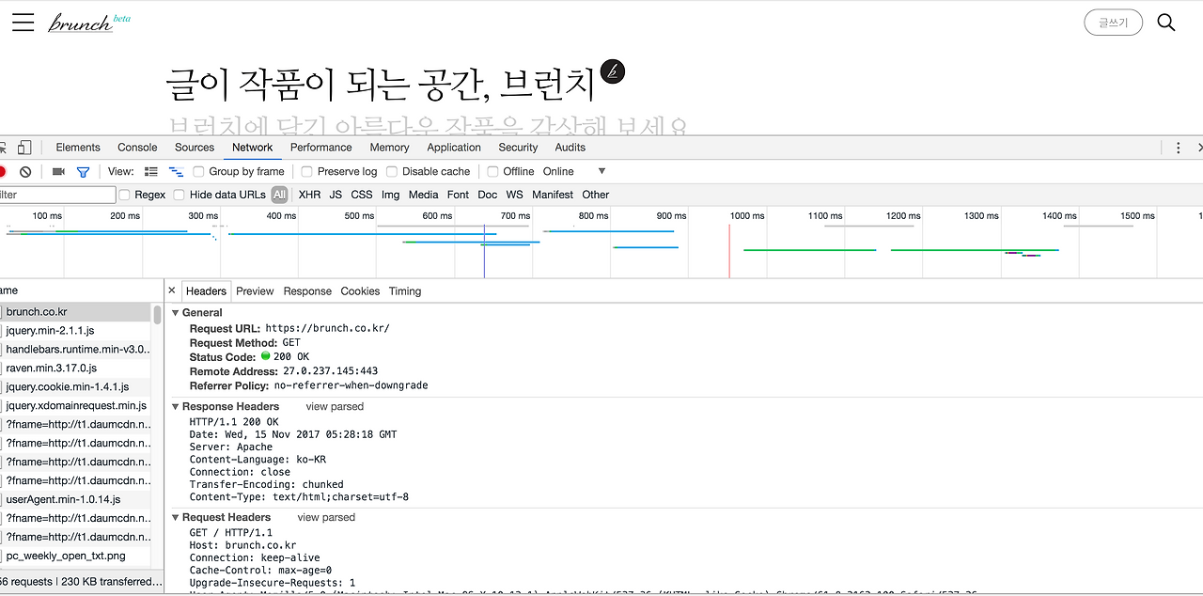Enable screenshot capture (camera icon)
The image size is (1203, 596).
[x=57, y=172]
